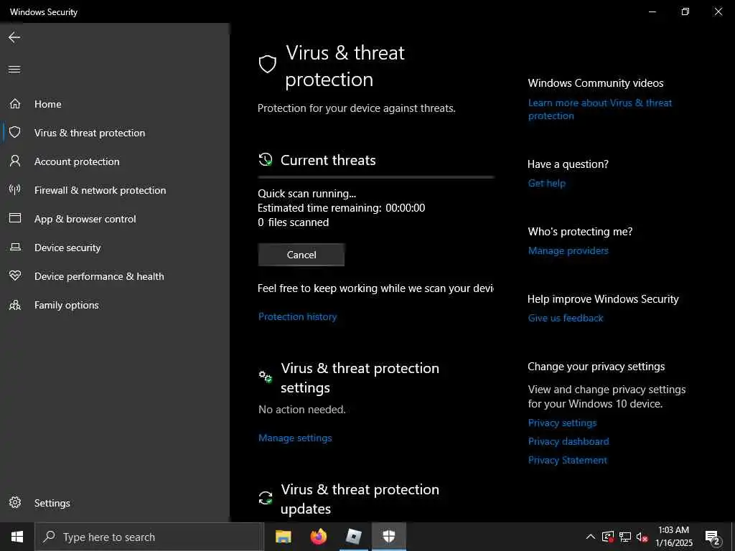Expand the system tray hidden icons chevron
The height and width of the screenshot is (551, 735).
click(590, 537)
